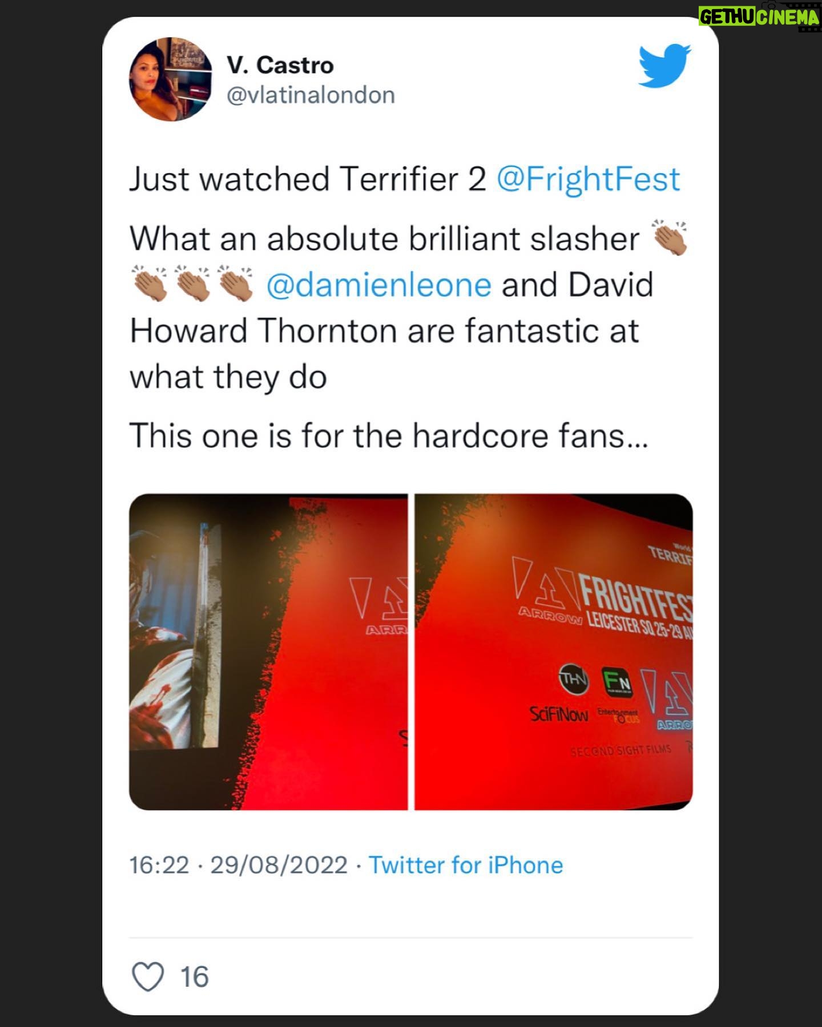Like the tweet with heart icon
This screenshot has width=822, height=1027.
148,976
